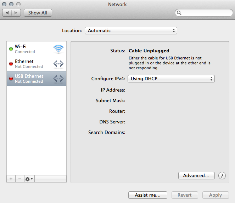The width and height of the screenshot is (235, 203).
Task: Select the Ethernet service in the list
Action: coord(37,64)
